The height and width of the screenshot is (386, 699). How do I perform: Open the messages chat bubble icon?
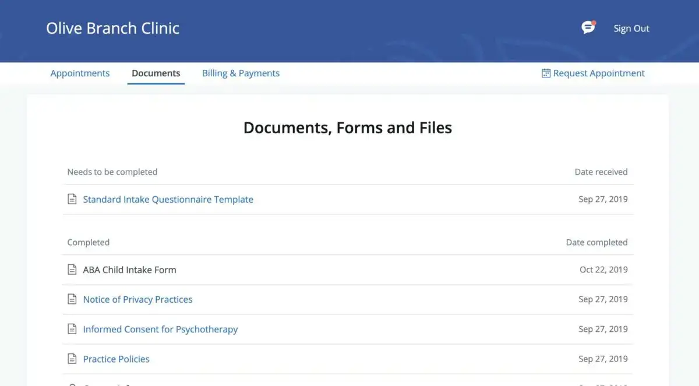point(588,27)
